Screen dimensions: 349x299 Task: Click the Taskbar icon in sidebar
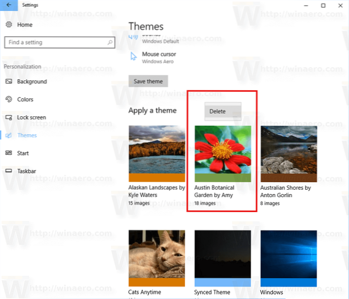(8, 171)
